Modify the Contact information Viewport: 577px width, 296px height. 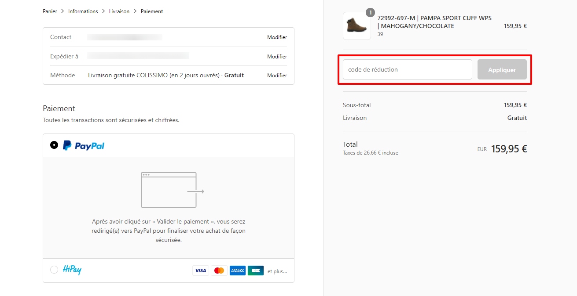pyautogui.click(x=277, y=37)
